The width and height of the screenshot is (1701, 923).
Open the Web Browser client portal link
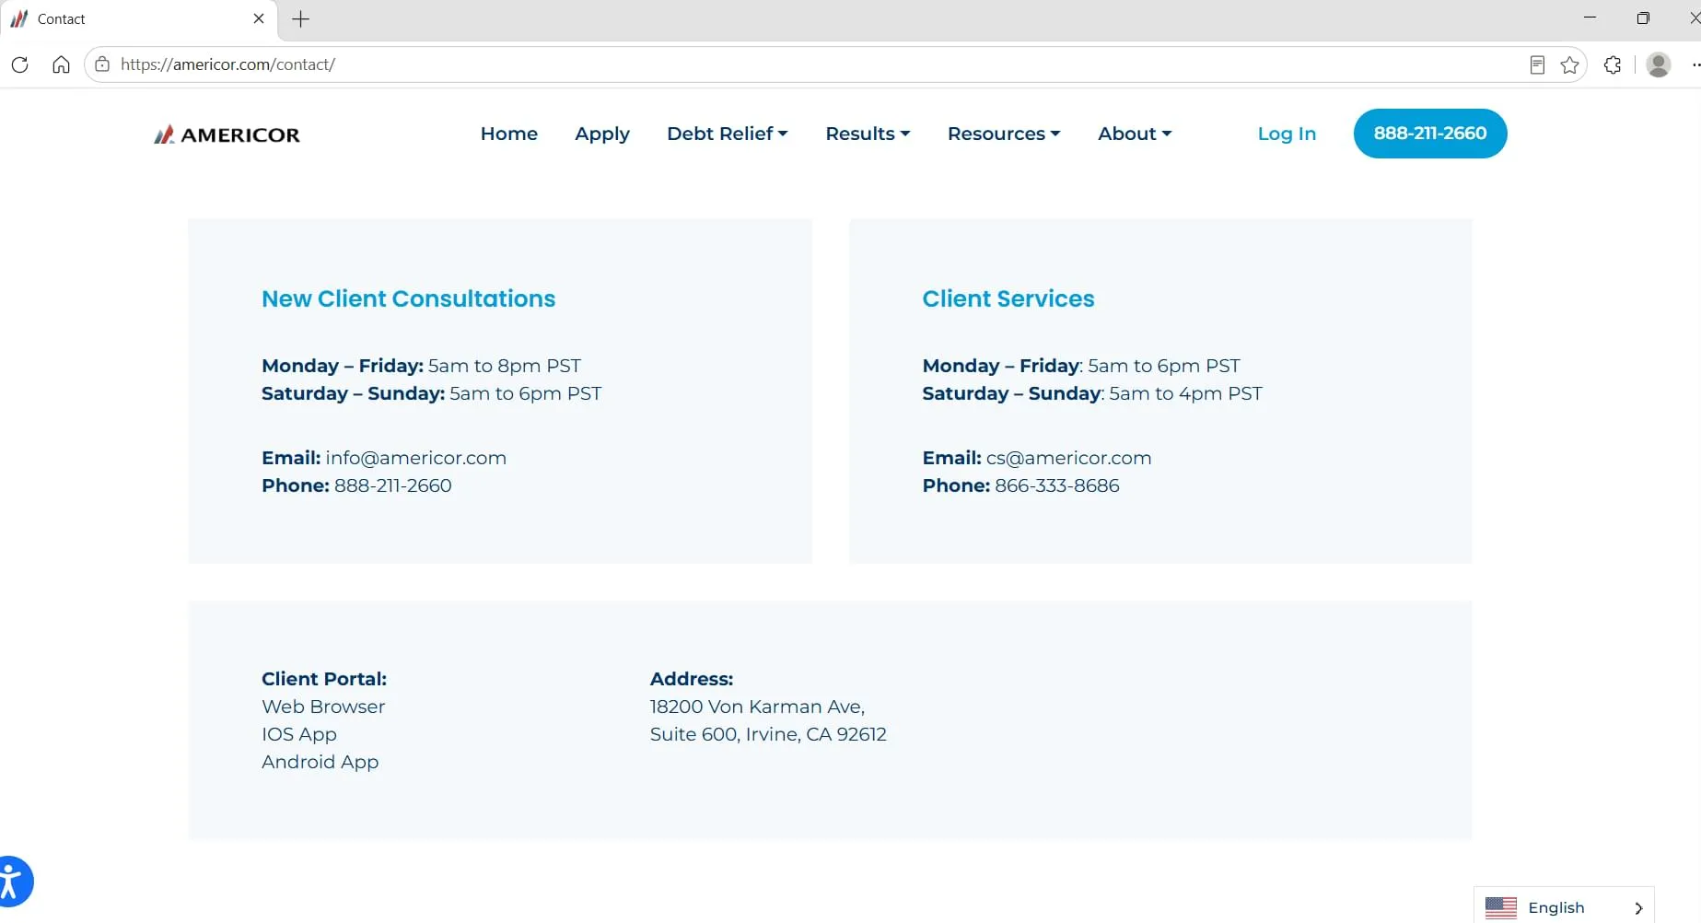tap(323, 707)
